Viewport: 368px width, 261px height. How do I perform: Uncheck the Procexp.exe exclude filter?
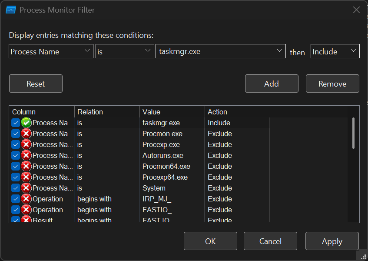tap(16, 144)
